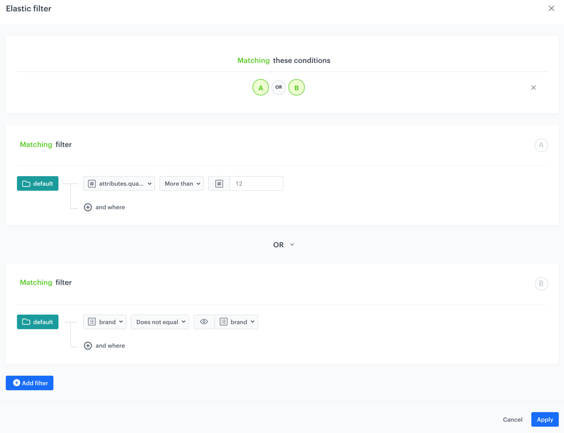The height and width of the screenshot is (433, 564).
Task: Toggle the OR operator between A and B
Action: [278, 87]
